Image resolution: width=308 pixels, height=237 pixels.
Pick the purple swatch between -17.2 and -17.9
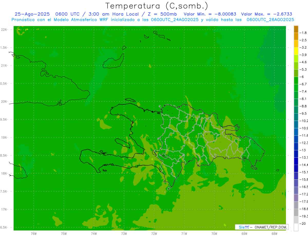click(296, 198)
